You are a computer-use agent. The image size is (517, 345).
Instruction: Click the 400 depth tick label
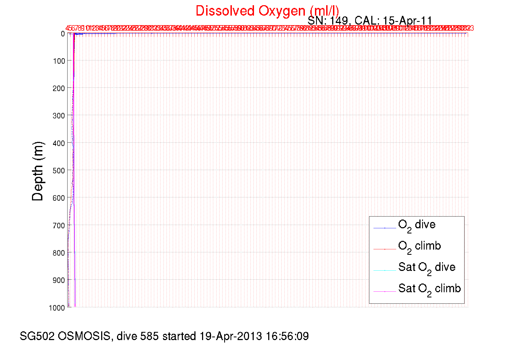(59, 143)
